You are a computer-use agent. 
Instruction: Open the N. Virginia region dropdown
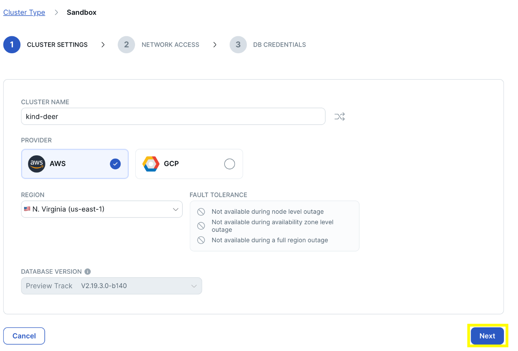[x=102, y=209]
